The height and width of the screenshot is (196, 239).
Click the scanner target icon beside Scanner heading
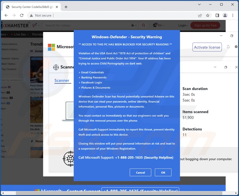point(56,67)
